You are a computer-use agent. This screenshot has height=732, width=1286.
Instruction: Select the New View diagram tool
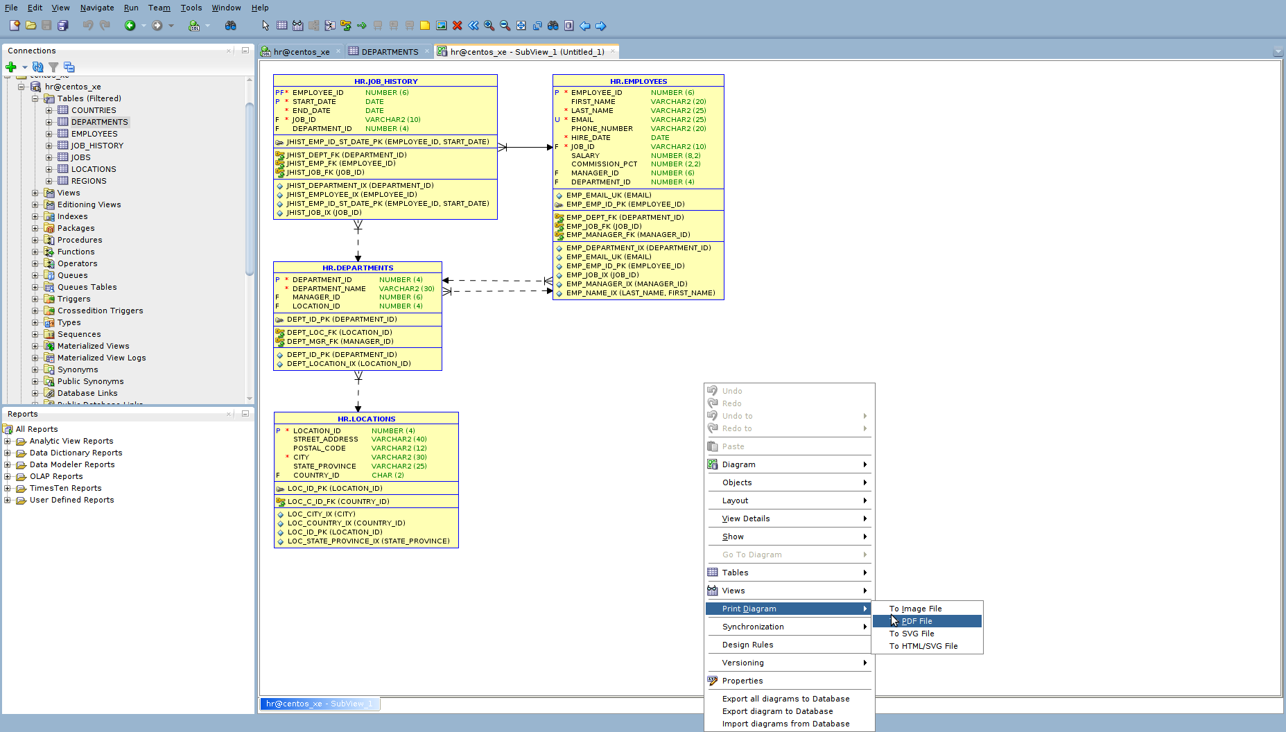click(298, 26)
